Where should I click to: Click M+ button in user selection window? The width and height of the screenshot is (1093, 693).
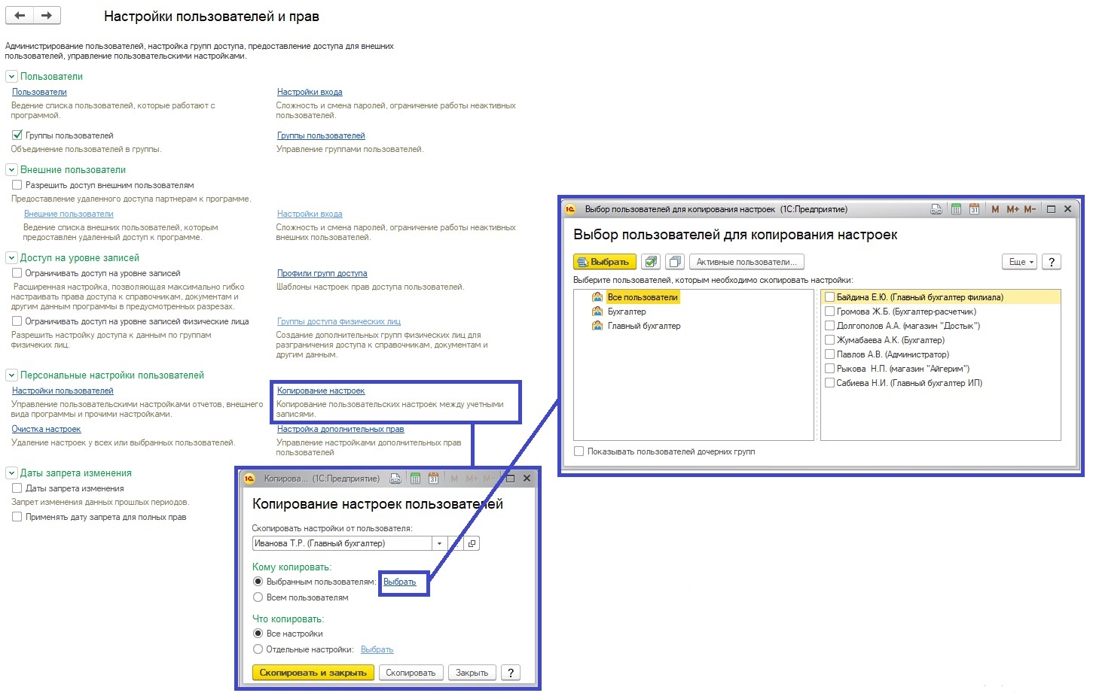click(x=1012, y=209)
